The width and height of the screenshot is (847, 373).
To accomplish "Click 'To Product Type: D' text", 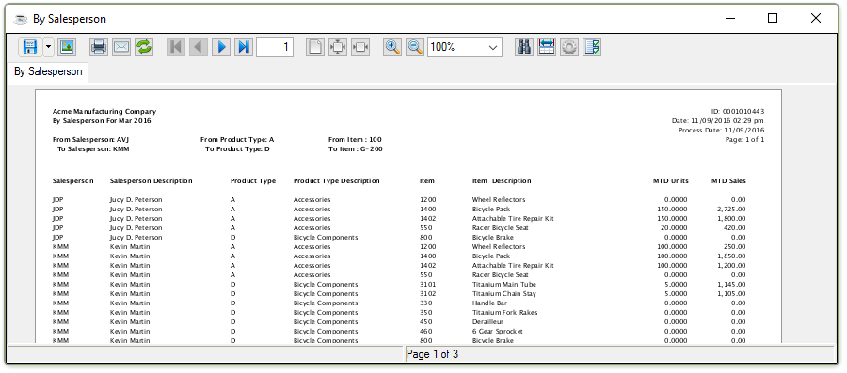I will (x=238, y=149).
